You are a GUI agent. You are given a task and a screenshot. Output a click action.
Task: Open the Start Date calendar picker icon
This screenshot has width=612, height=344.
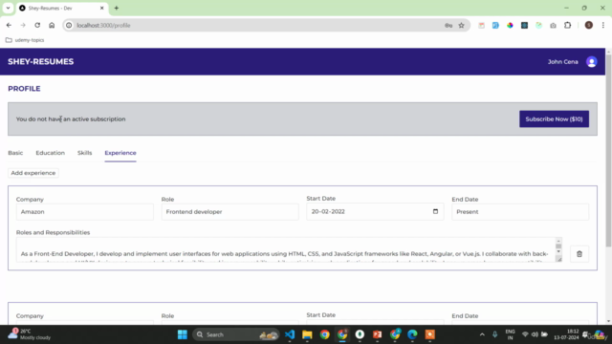pyautogui.click(x=435, y=211)
